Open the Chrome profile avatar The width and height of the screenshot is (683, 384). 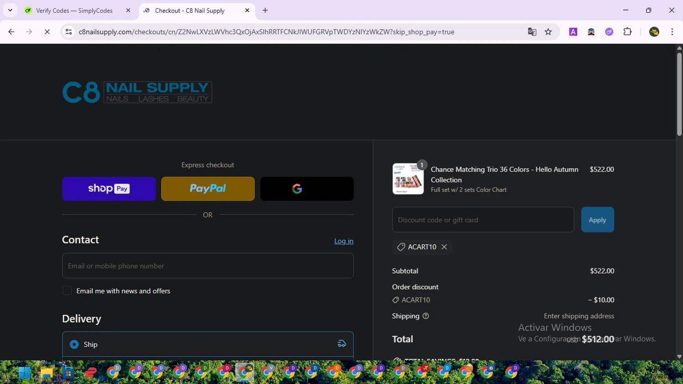pyautogui.click(x=654, y=32)
